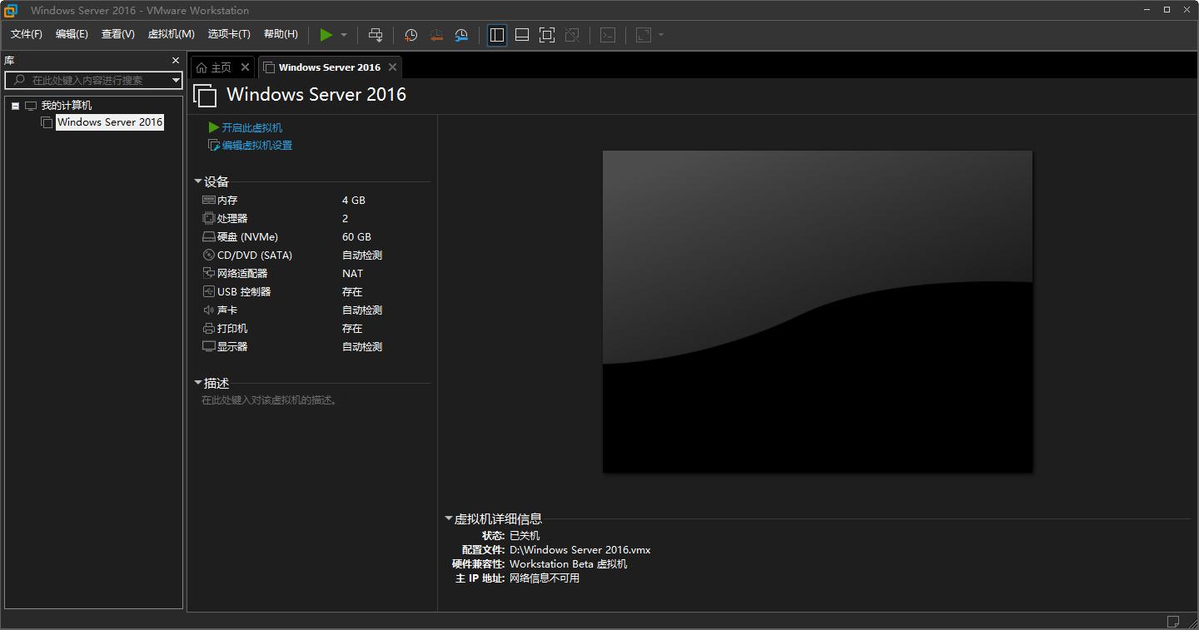Click the green power on toolbar button
This screenshot has width=1199, height=630.
pos(326,35)
